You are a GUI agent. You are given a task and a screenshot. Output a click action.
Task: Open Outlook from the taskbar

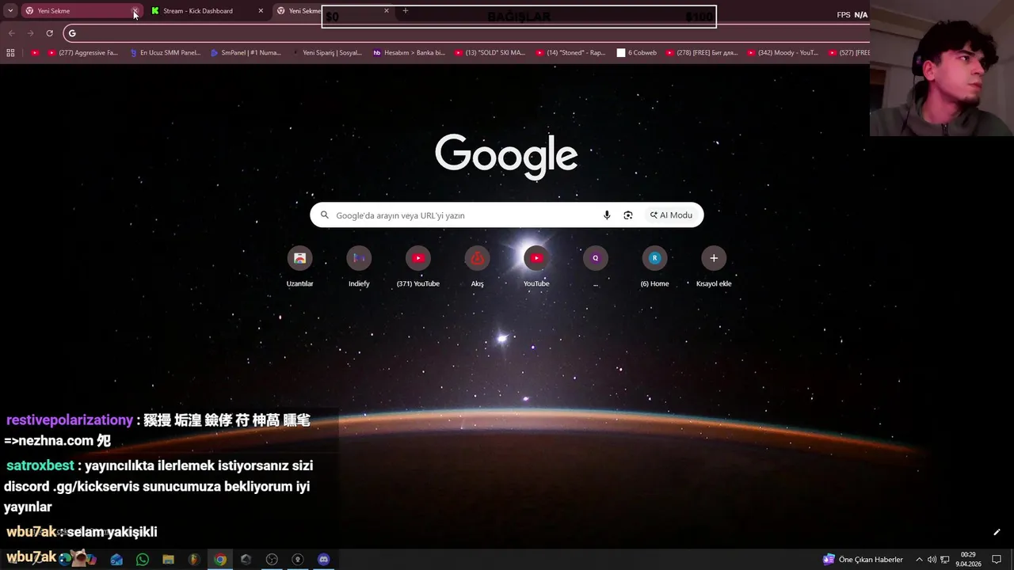(116, 560)
